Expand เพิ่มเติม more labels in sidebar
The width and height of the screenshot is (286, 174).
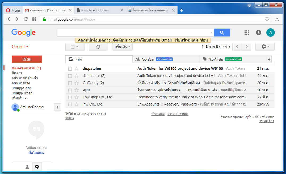[19, 98]
